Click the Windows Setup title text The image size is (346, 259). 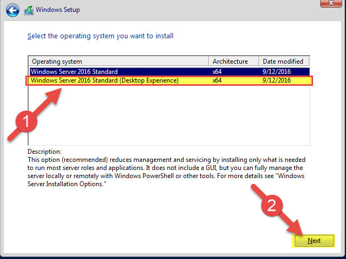coord(58,10)
